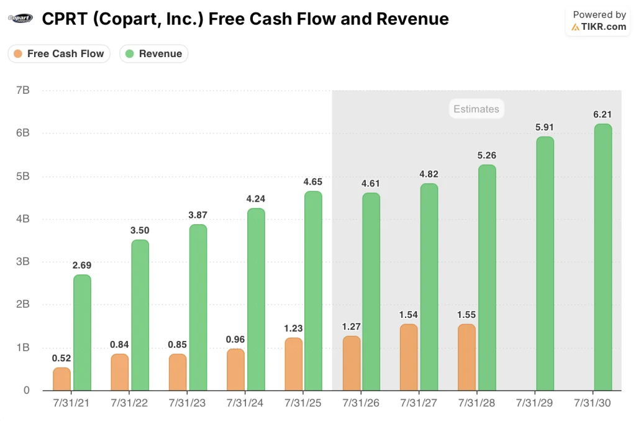Click the 6B y-axis label
Image resolution: width=636 pixels, height=421 pixels.
(x=23, y=133)
